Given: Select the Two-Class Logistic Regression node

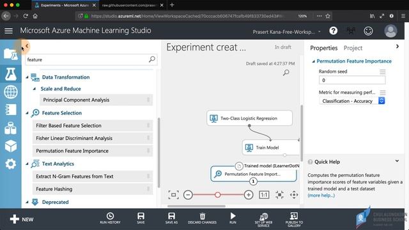Looking at the screenshot, I should (249, 118).
